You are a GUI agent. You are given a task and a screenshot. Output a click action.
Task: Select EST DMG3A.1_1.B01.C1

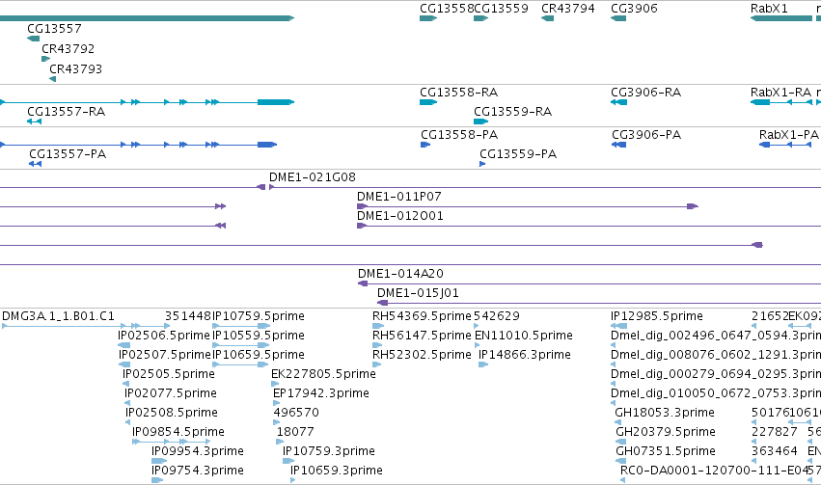86,326
